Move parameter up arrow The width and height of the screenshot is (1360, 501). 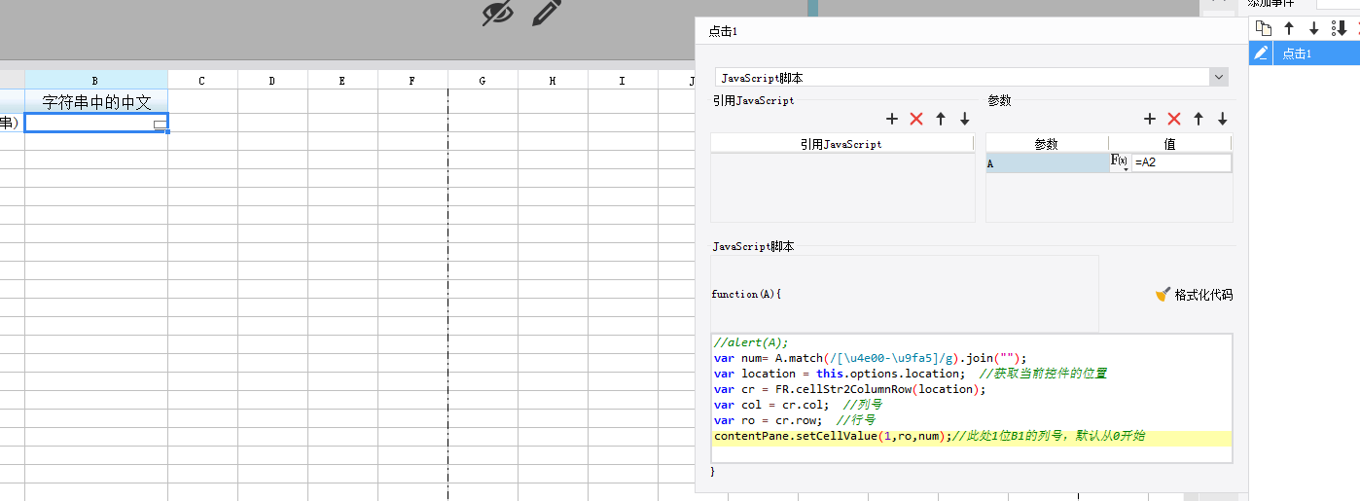coord(1199,119)
